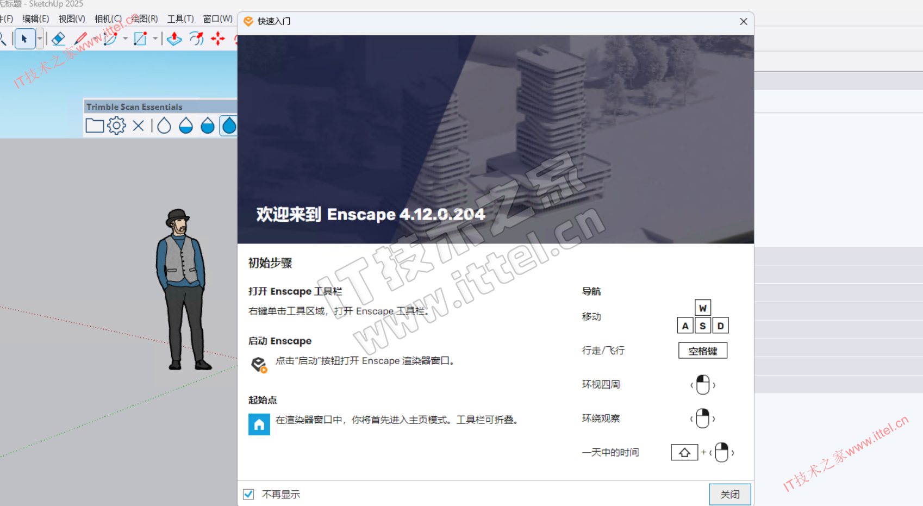Select the Eraser tool
Viewport: 923px width, 506px height.
pyautogui.click(x=58, y=39)
